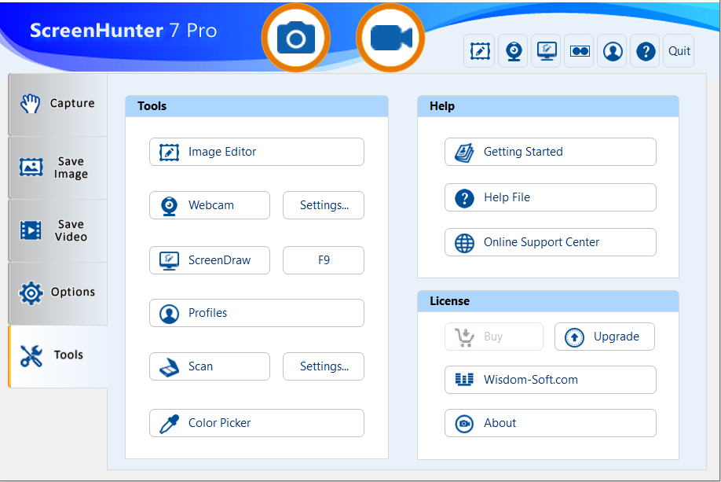Image resolution: width=721 pixels, height=482 pixels.
Task: Open the Color Picker tool
Action: [256, 423]
